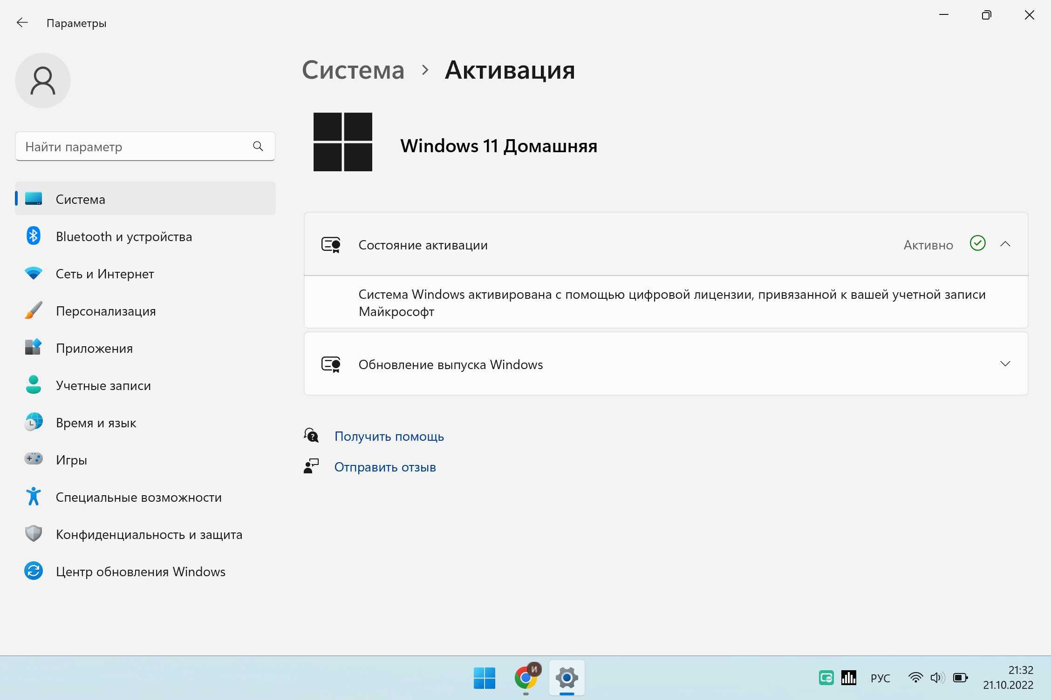Click the help chat bubble icon

click(x=311, y=436)
